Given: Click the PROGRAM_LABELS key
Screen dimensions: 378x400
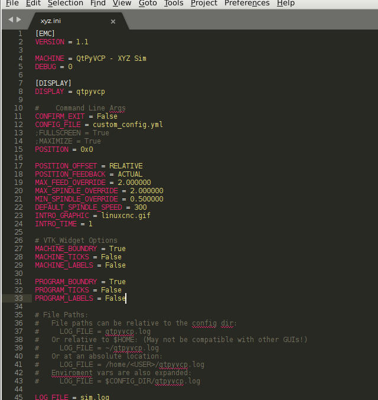Looking at the screenshot, I should click(64, 298).
